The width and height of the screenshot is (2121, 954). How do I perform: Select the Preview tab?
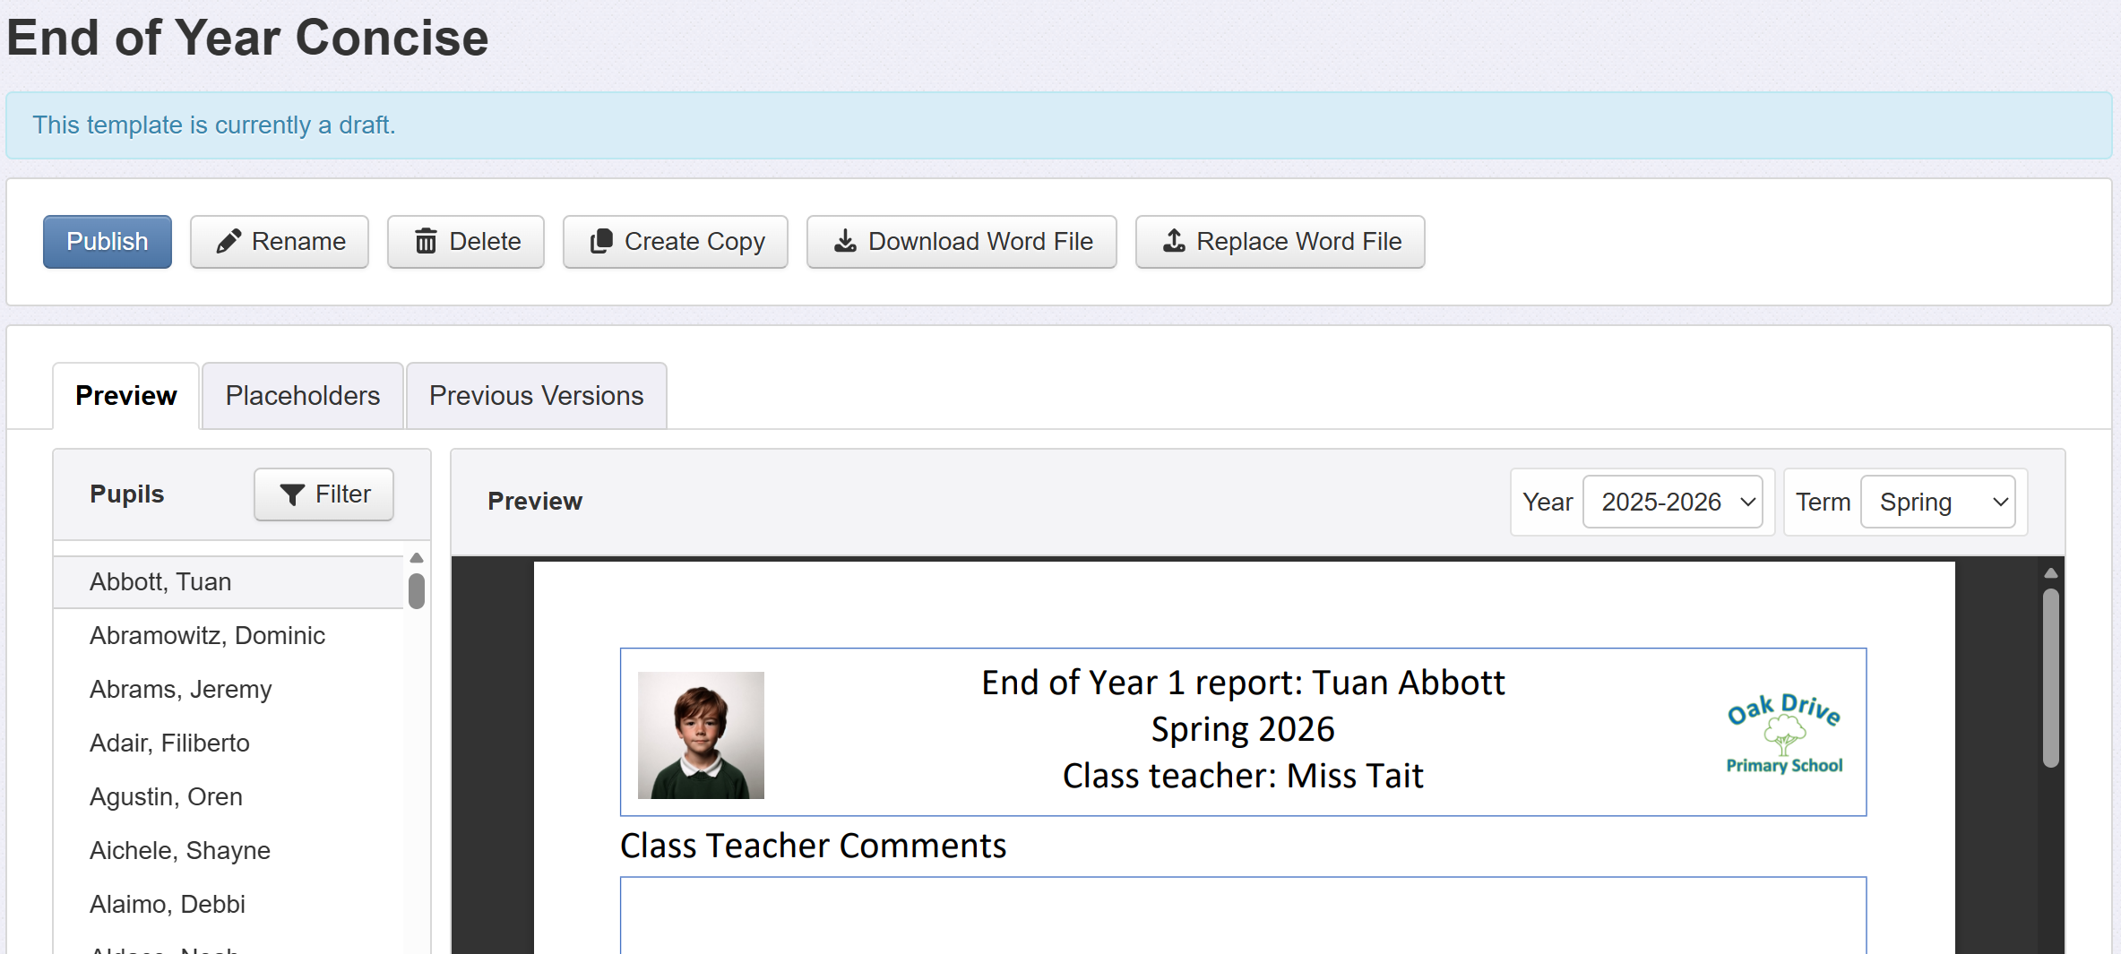(x=125, y=396)
